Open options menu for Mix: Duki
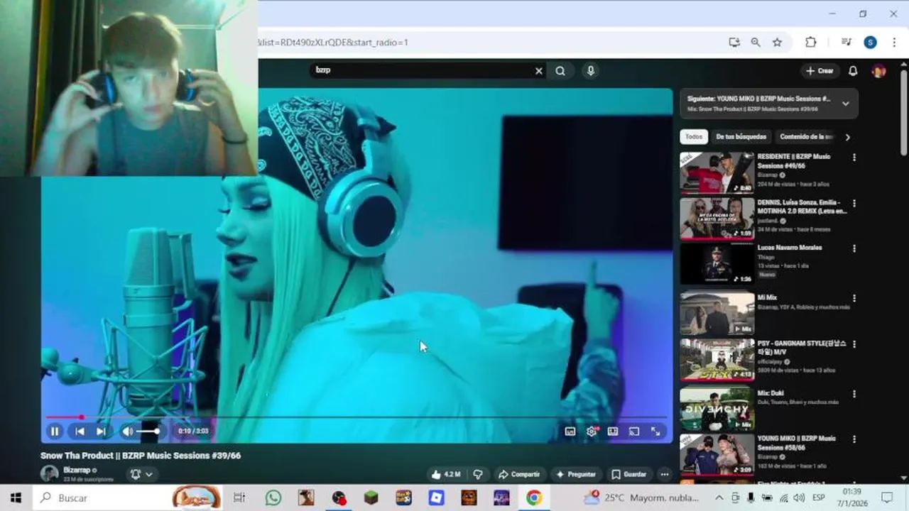Screen dimensions: 909x511 [x=854, y=394]
